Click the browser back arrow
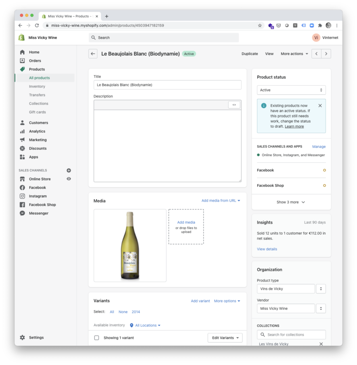This screenshot has width=357, height=365. click(20, 25)
